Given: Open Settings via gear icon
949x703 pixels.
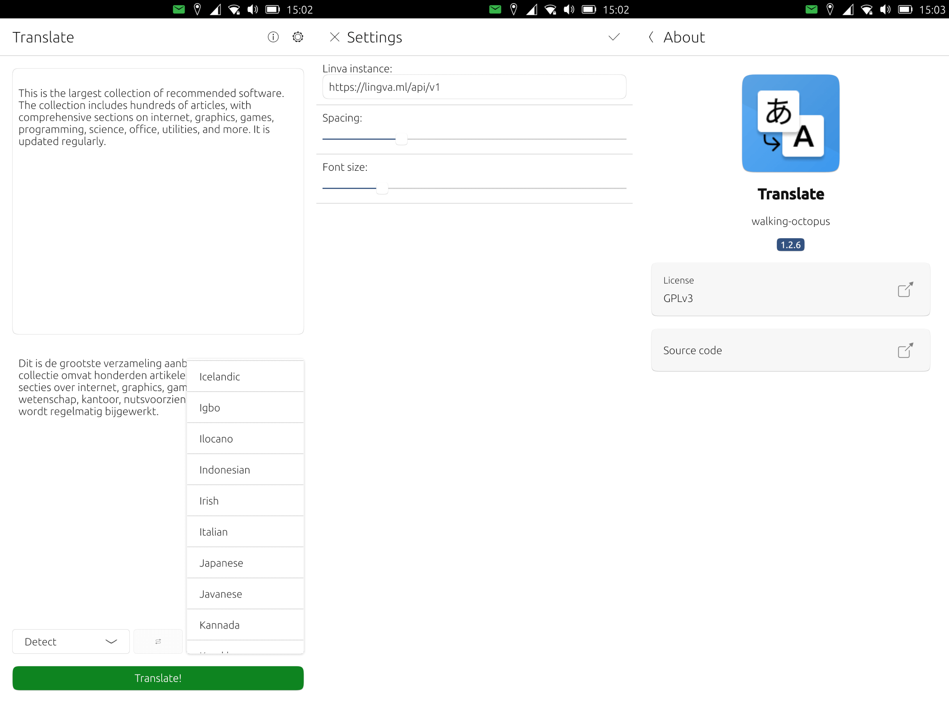Looking at the screenshot, I should tap(298, 37).
